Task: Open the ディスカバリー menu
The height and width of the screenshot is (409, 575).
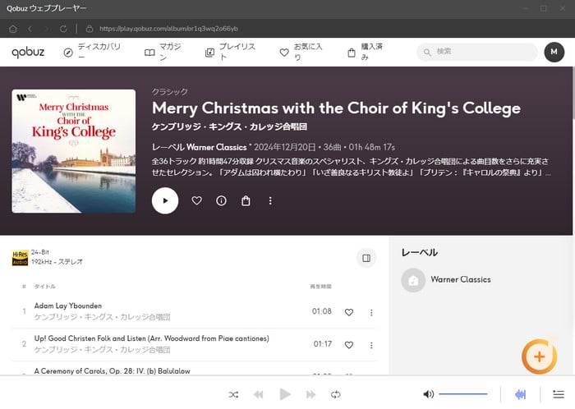Action: point(93,52)
